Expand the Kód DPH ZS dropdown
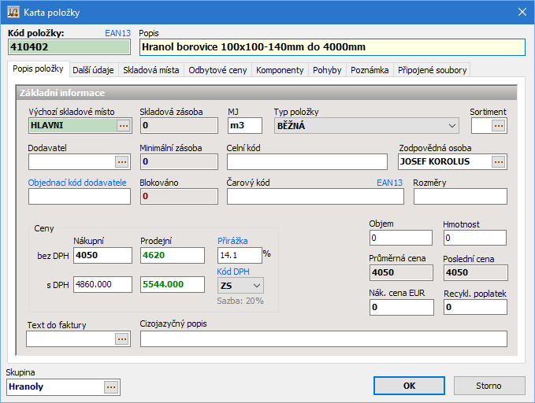Viewport: 535px width, 403px height. point(257,286)
